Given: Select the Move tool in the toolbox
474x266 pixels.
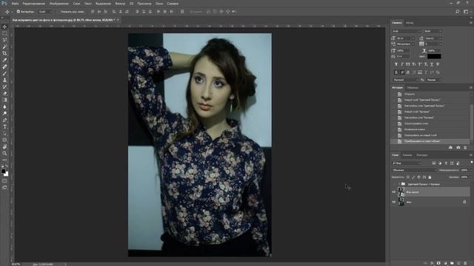Looking at the screenshot, I should pyautogui.click(x=4, y=27).
